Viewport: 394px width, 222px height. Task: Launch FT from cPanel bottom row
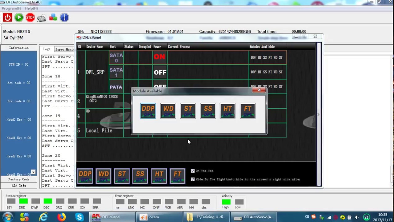(x=177, y=176)
